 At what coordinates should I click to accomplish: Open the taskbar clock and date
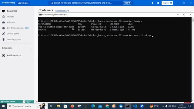click(182, 106)
